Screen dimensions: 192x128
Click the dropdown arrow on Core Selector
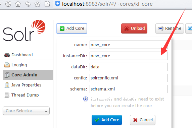46,111
